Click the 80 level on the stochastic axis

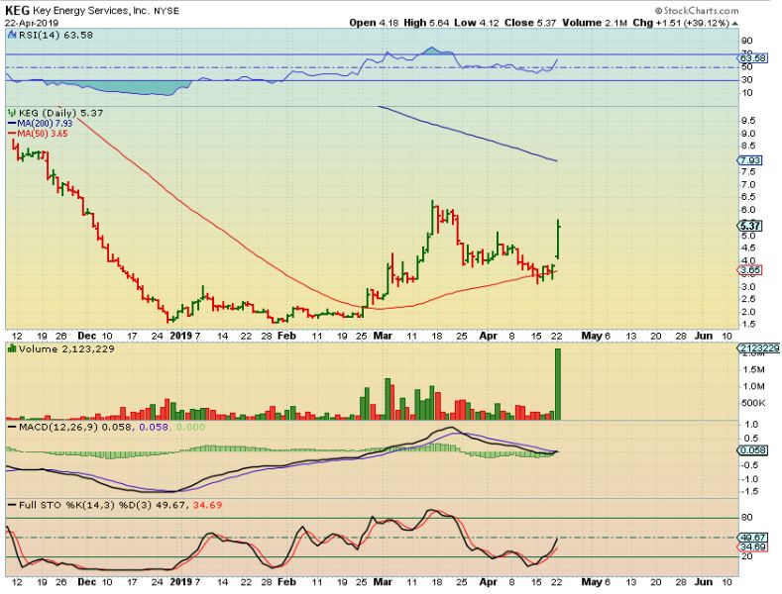click(746, 518)
